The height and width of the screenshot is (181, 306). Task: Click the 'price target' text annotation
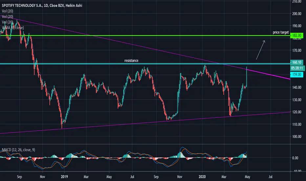click(281, 32)
